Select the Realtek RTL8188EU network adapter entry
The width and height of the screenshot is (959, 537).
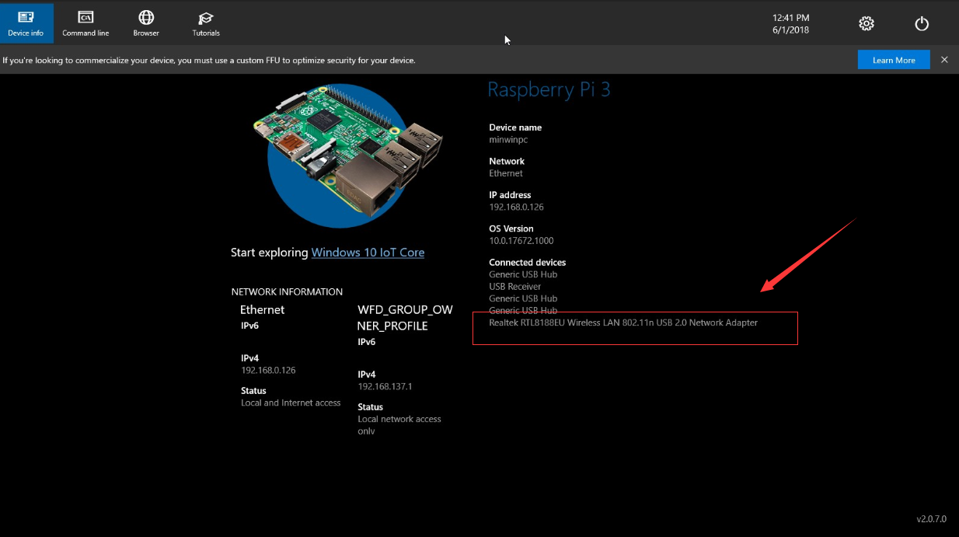[622, 323]
